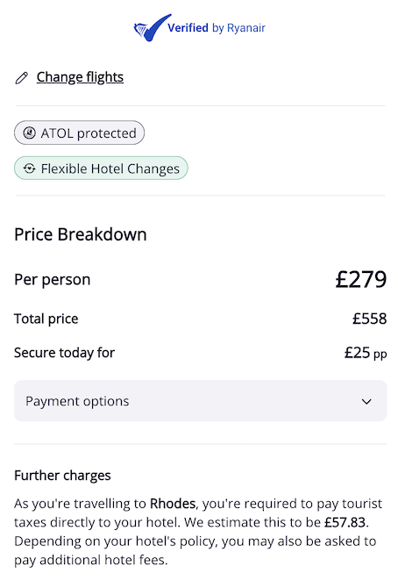This screenshot has width=398, height=588.
Task: Select the Flexible Hotel Changes badge
Action: coord(101,169)
